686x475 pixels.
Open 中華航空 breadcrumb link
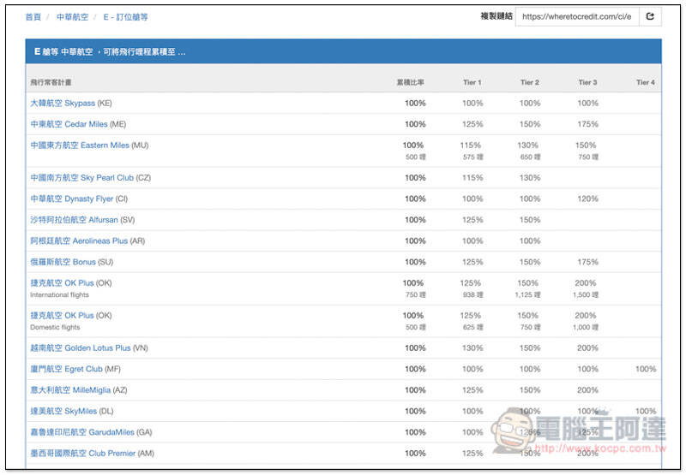coord(72,17)
